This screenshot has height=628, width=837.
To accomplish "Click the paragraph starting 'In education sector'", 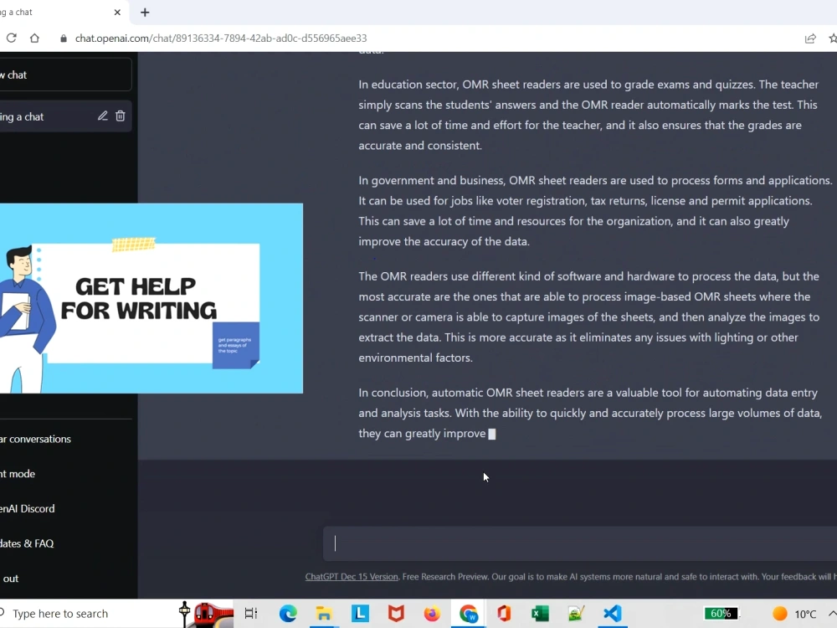I will (x=588, y=115).
